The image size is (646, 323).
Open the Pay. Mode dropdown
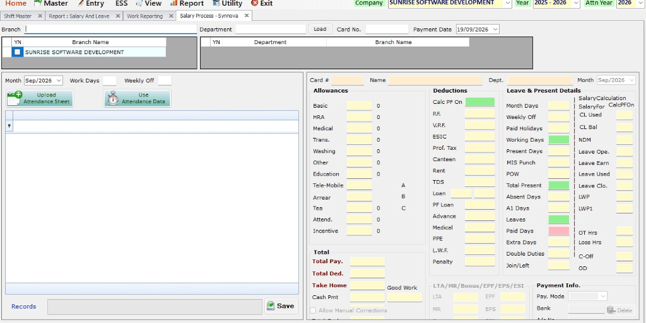pyautogui.click(x=603, y=296)
